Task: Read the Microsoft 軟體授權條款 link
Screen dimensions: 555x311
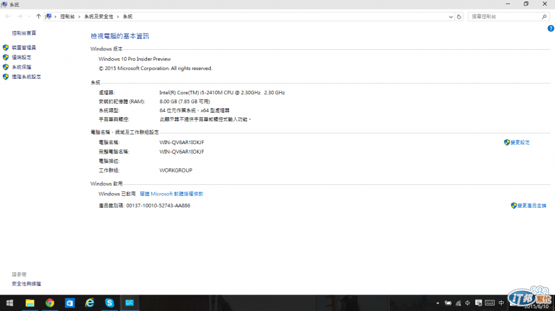Action: (171, 194)
